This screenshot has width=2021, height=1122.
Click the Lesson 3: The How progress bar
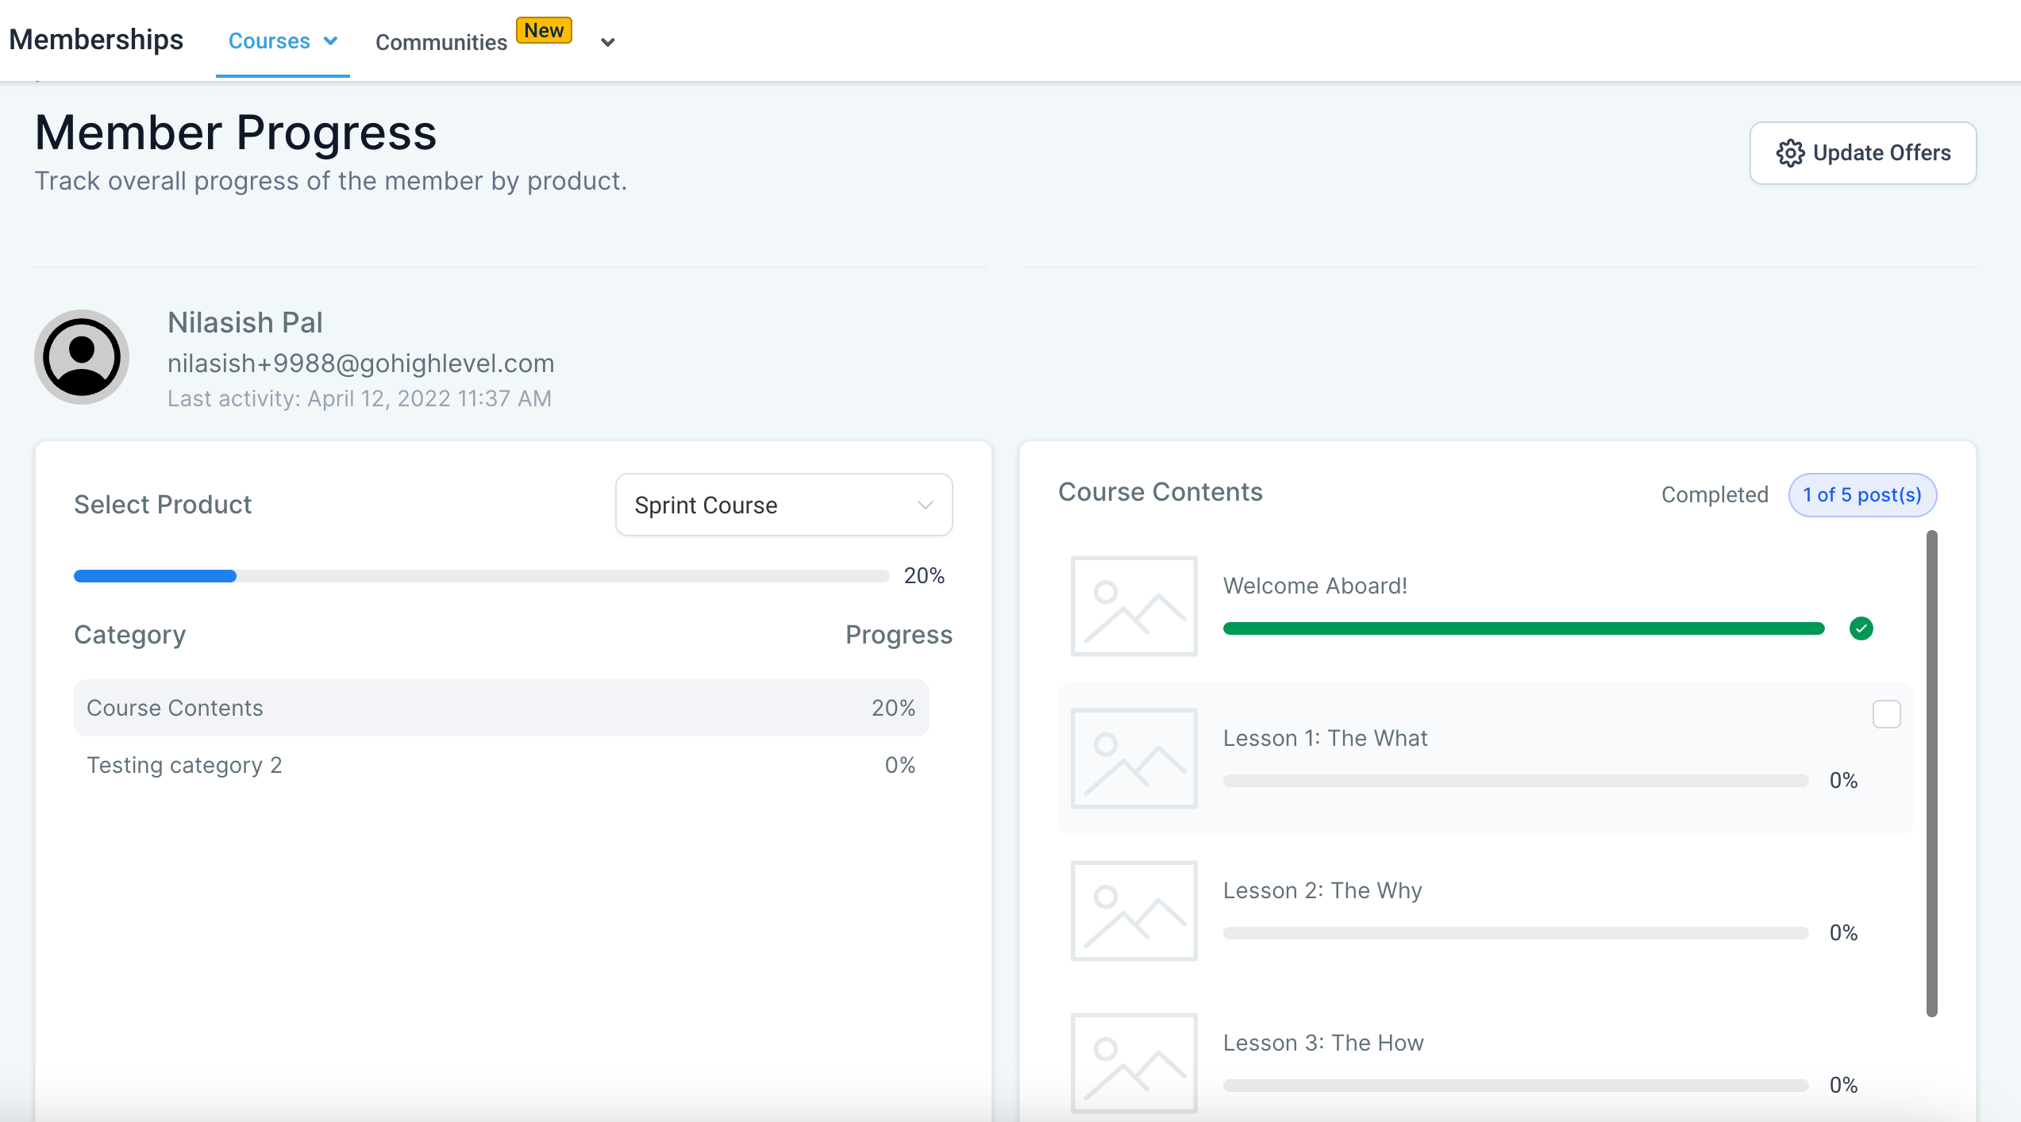pyautogui.click(x=1515, y=1085)
